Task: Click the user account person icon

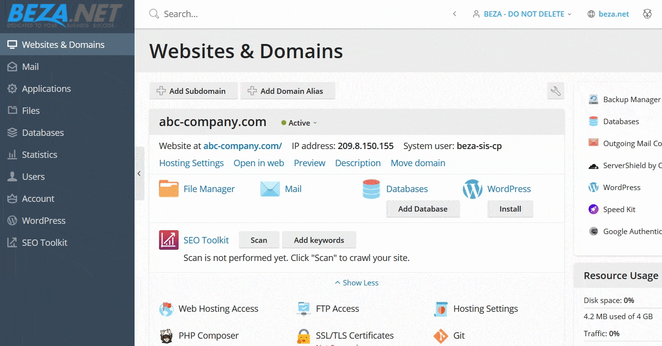Action: [476, 14]
